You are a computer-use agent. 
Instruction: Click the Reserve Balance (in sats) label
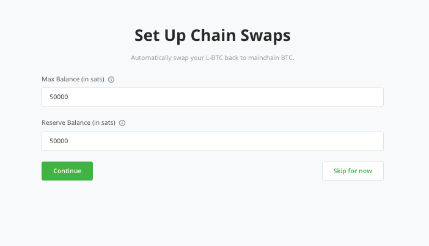[x=79, y=123]
